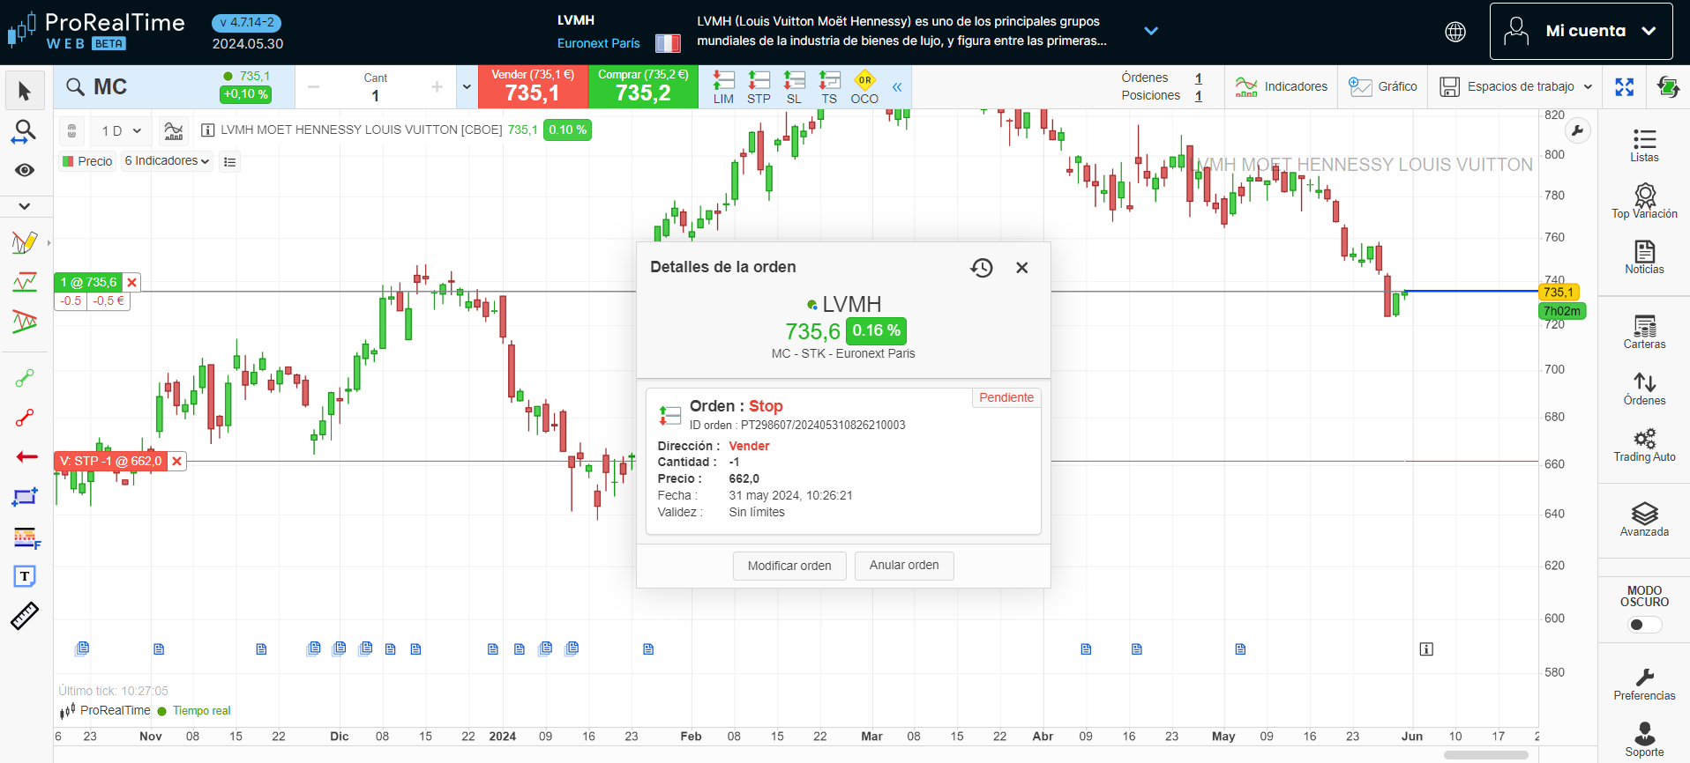Click the LIM limit order icon

723,87
